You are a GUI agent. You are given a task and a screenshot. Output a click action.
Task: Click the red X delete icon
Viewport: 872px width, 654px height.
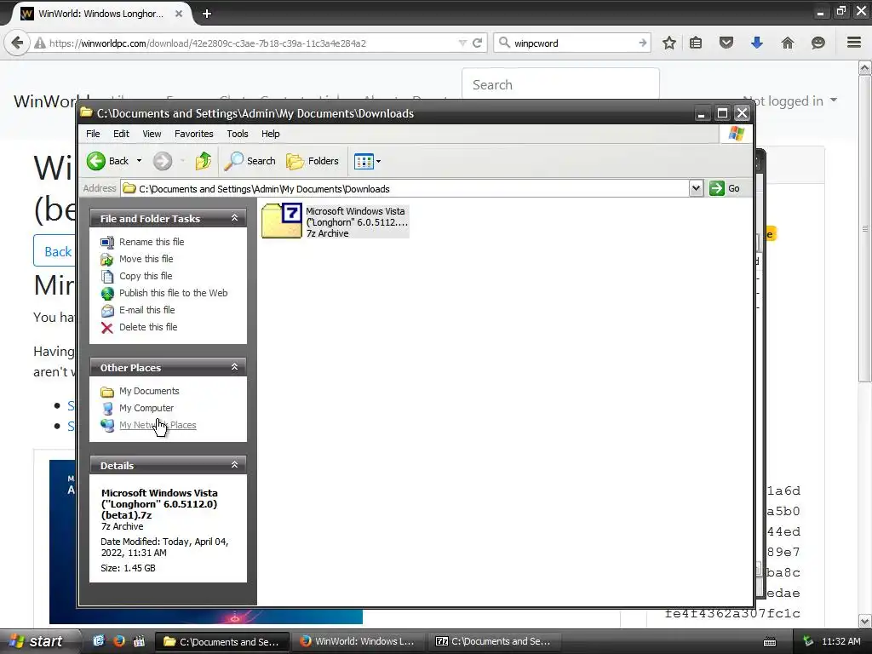107,328
